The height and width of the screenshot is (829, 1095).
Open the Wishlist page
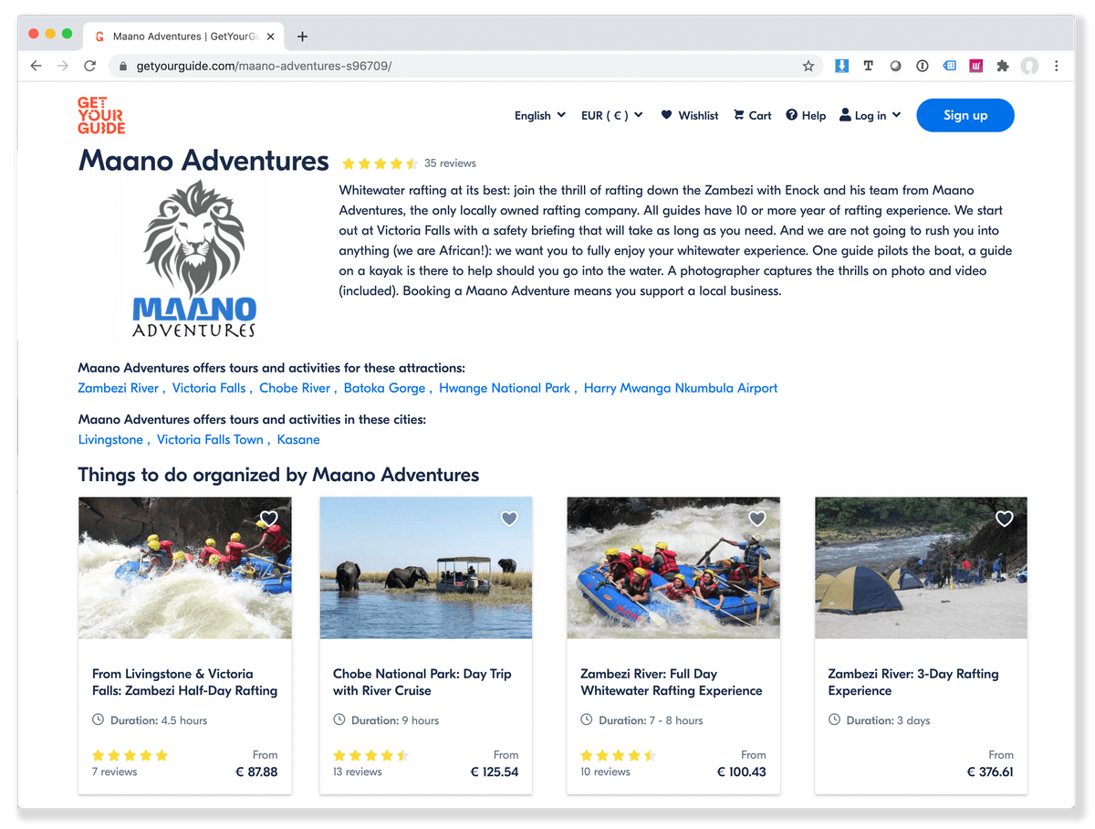point(690,116)
